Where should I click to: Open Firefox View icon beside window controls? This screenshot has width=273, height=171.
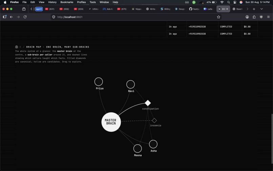tap(24, 9)
